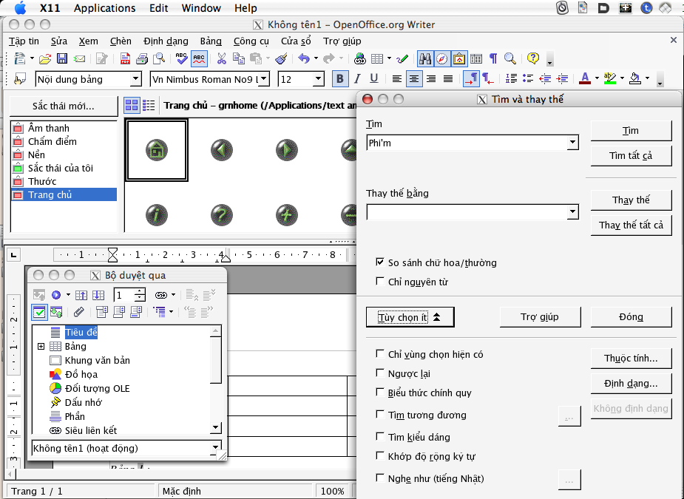
Task: Open the font name dropdown
Action: tap(263, 79)
